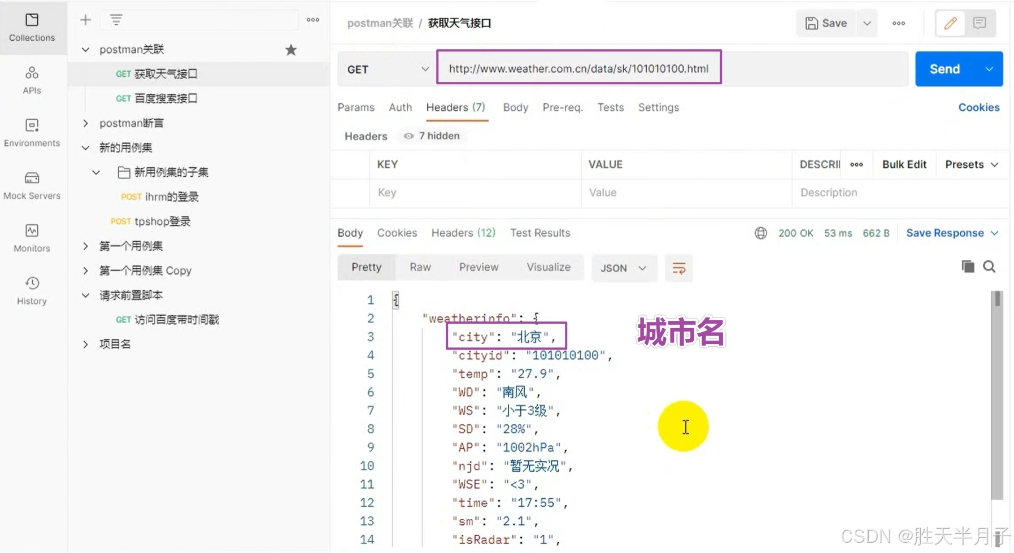Click the plus icon to create collection

coord(85,20)
